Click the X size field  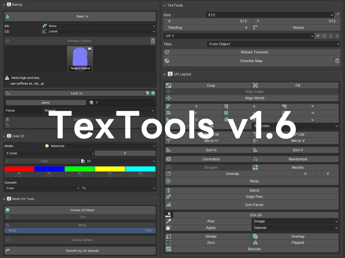(207, 21)
